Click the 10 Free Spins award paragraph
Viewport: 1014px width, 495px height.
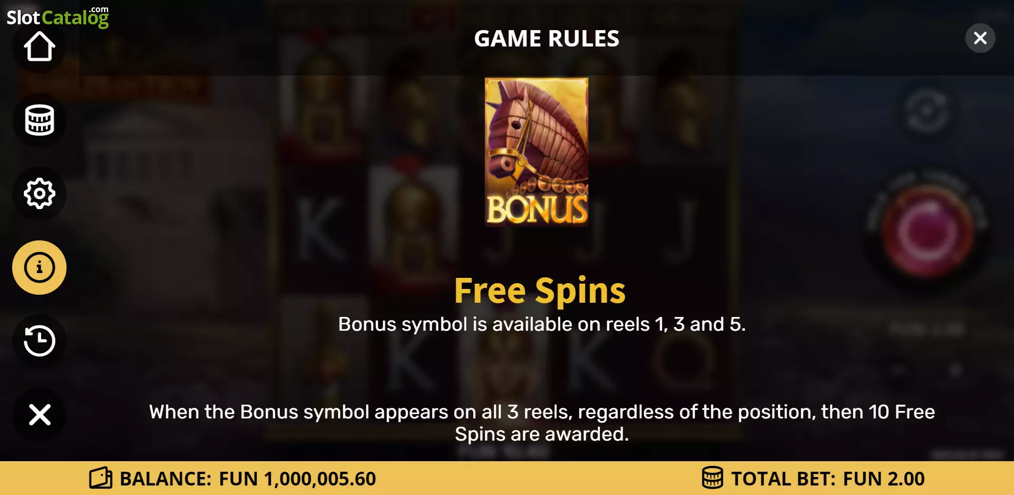[x=542, y=423]
